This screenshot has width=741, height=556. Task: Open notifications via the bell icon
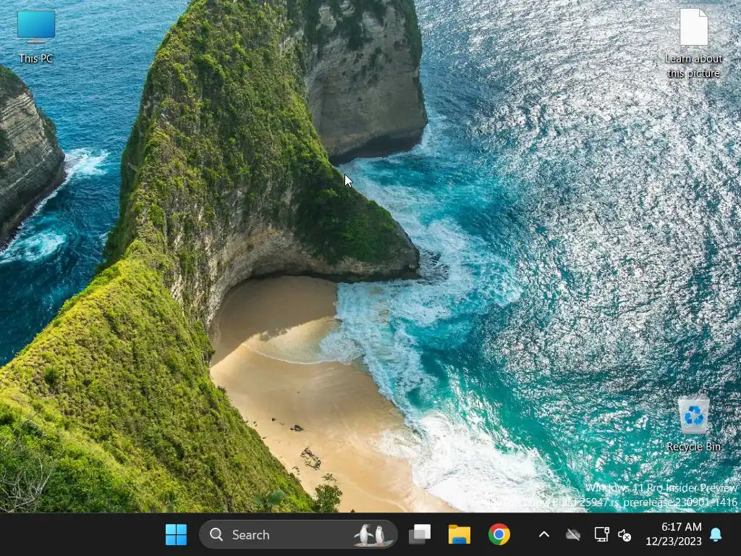point(716,535)
